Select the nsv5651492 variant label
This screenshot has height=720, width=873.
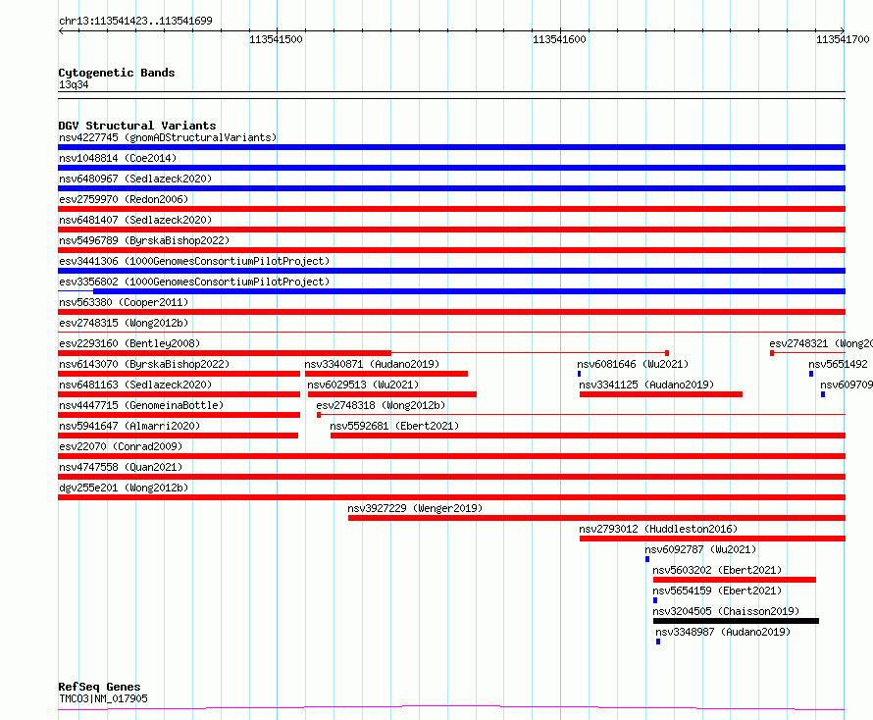pos(838,364)
